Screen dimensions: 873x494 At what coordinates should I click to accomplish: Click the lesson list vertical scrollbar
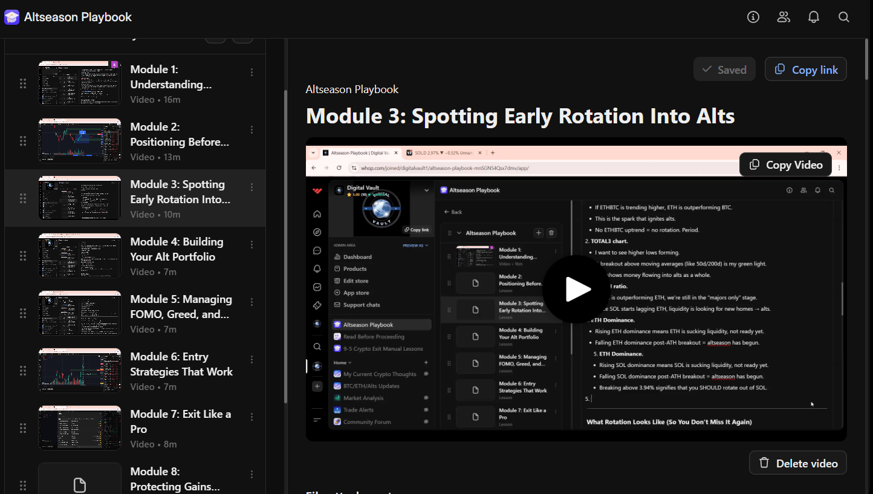285,246
